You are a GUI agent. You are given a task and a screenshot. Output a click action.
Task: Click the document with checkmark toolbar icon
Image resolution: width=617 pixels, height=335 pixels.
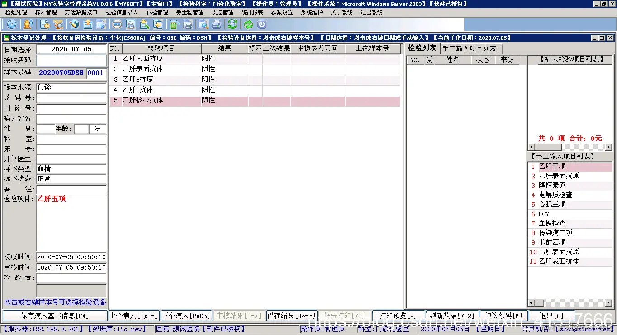tap(101, 24)
